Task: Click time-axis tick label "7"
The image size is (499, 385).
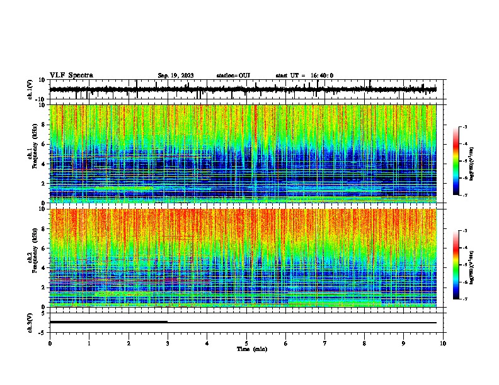Action: point(325,343)
